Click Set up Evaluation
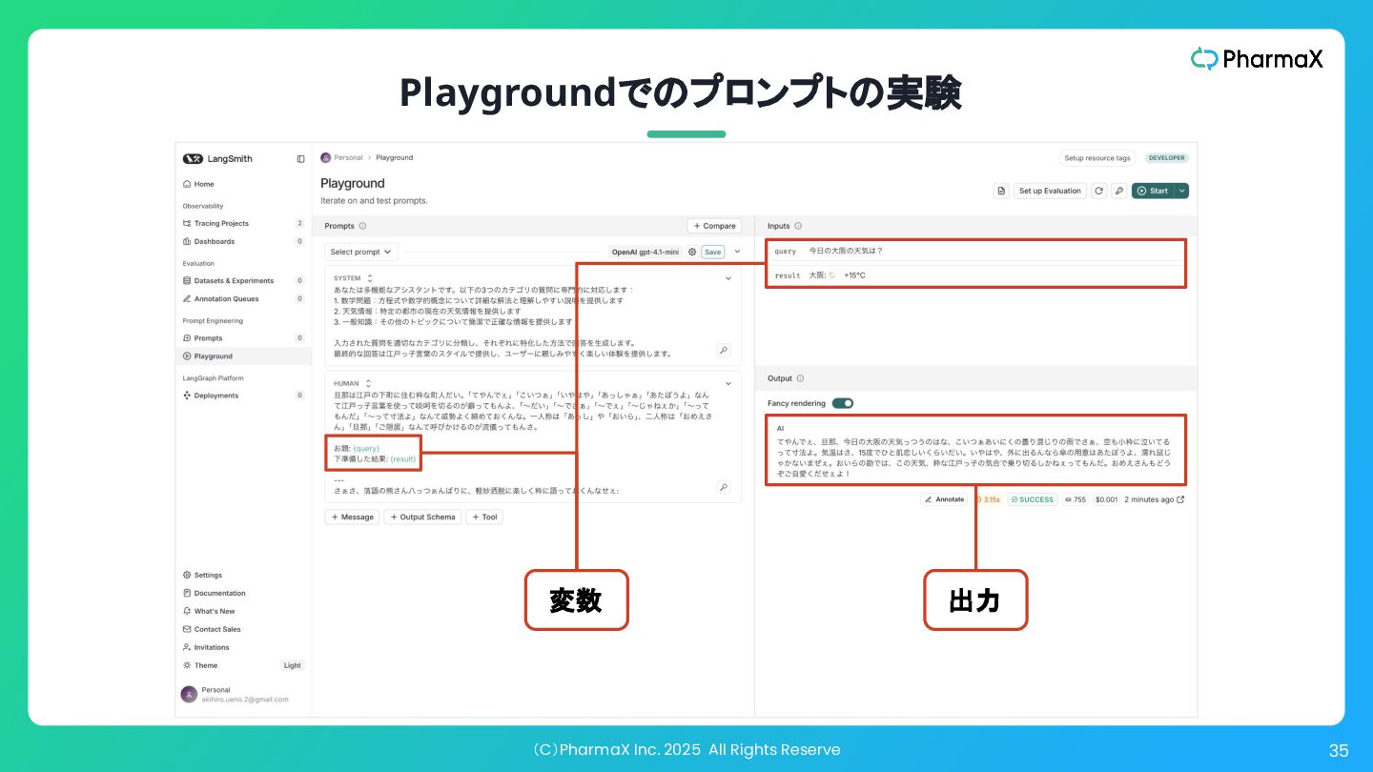Screen dimensions: 1373x772 1050,191
